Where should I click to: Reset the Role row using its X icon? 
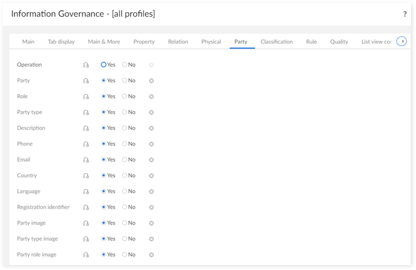coord(152,96)
